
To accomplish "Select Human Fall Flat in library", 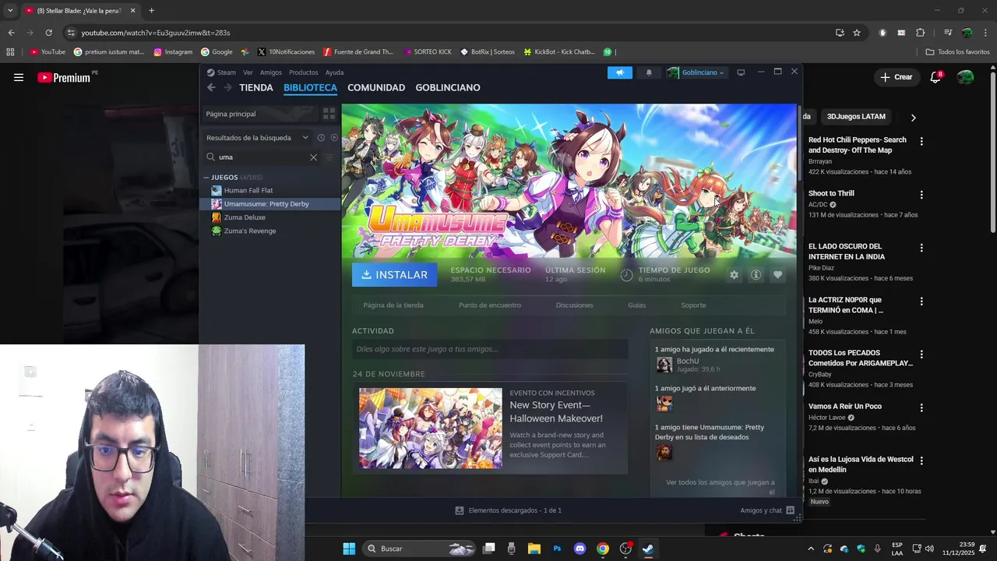I will (x=248, y=190).
